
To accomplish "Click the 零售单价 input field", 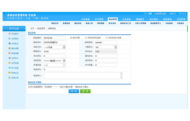I will (54, 51).
